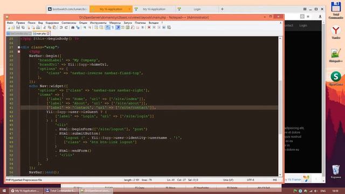Open browser downloads arrow icon

pyautogui.click(x=320, y=17)
